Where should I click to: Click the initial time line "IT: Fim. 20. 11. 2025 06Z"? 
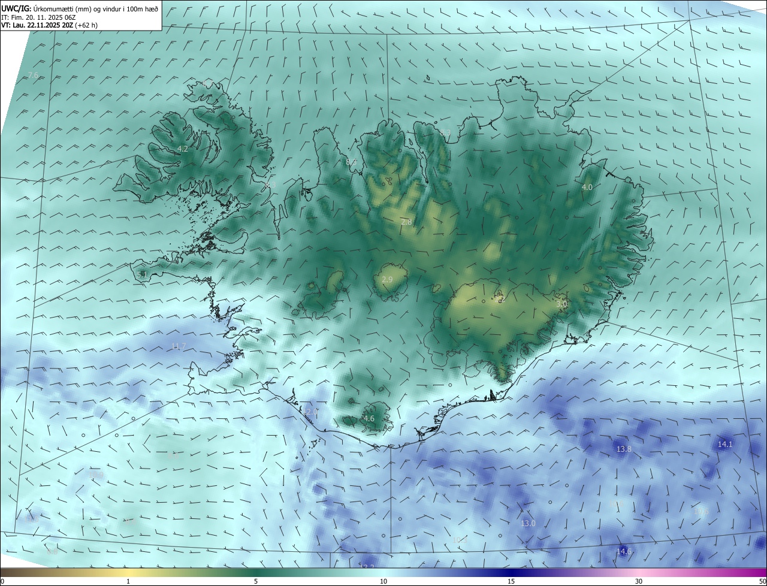tap(39, 17)
